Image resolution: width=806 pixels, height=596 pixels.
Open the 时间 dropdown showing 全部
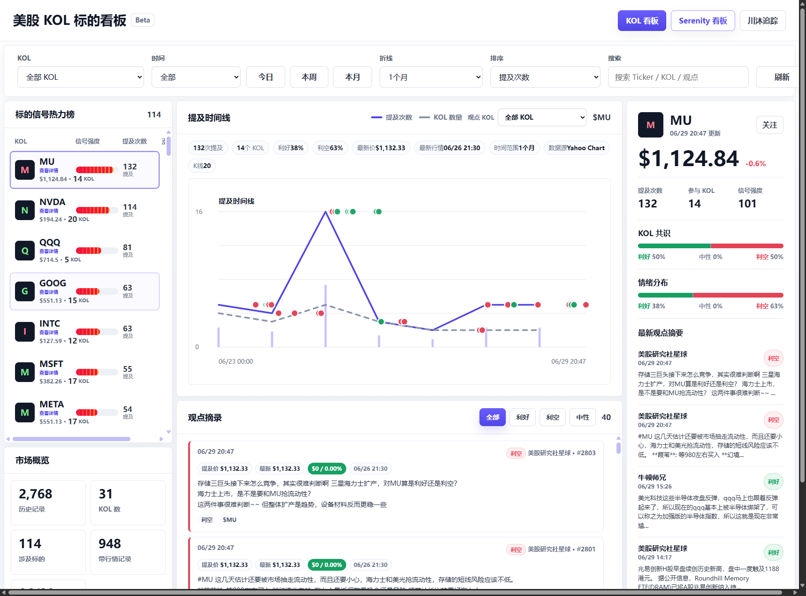196,77
